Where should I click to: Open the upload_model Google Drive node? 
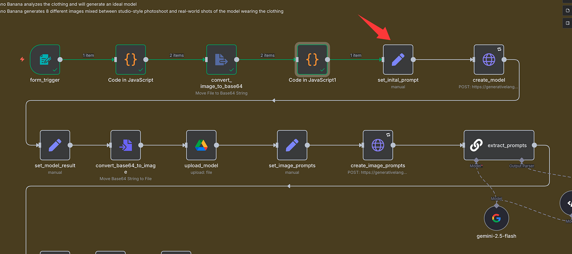tap(201, 145)
